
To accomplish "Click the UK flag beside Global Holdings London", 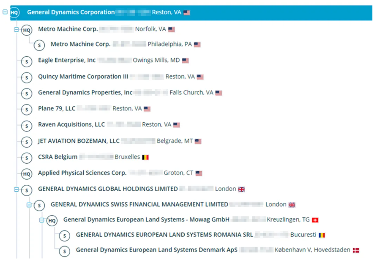I will [x=241, y=189].
